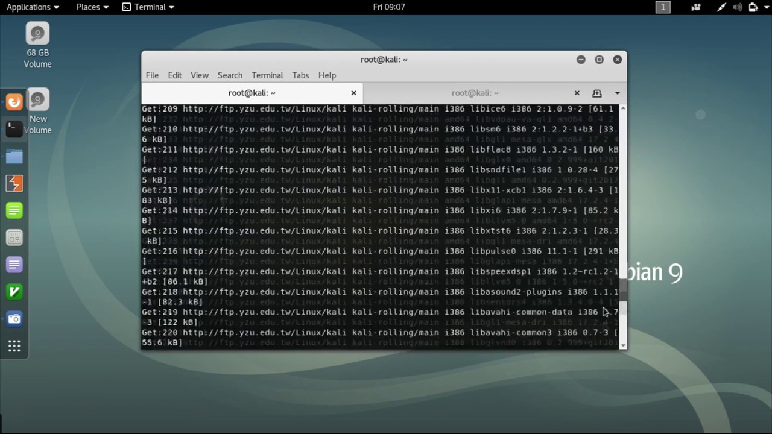This screenshot has width=772, height=434.
Task: Open the terminal tab list dropdown arrow
Action: click(x=617, y=93)
